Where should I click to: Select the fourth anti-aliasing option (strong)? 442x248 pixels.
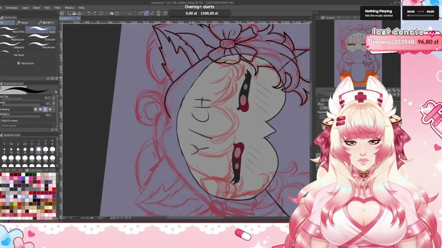[x=50, y=109]
